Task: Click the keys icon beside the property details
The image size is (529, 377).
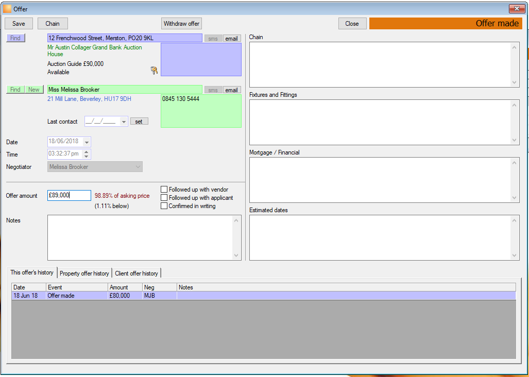Action: 154,71
